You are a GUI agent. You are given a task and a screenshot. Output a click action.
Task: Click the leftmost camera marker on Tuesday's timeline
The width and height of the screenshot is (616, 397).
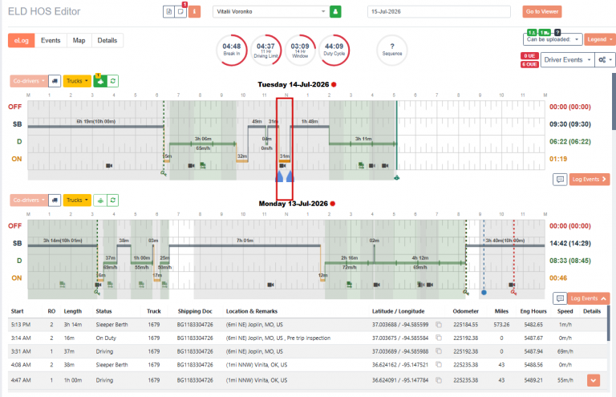(109, 166)
